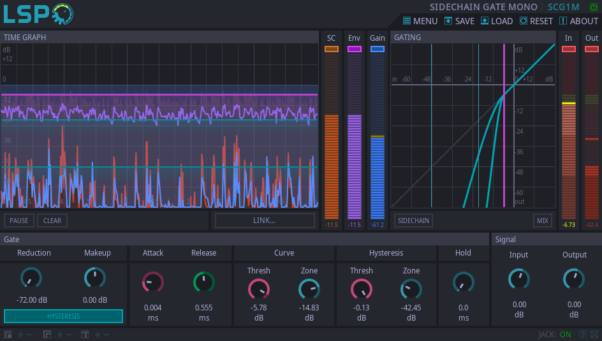The height and width of the screenshot is (341, 602).
Task: Open the MIX panel button
Action: point(543,221)
